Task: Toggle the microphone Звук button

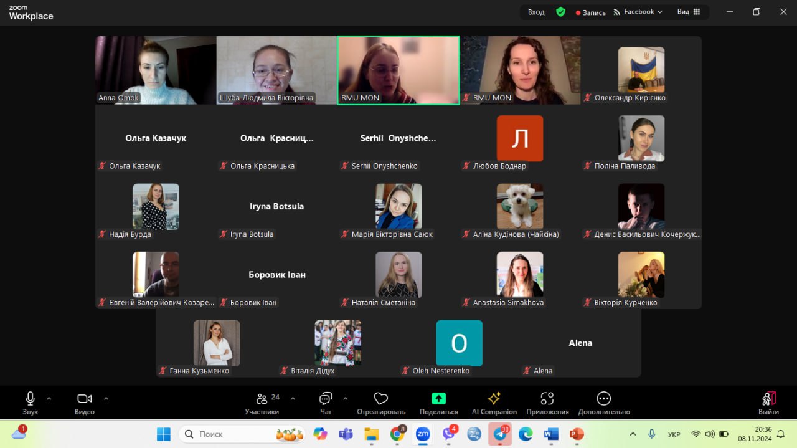Action: tap(30, 399)
